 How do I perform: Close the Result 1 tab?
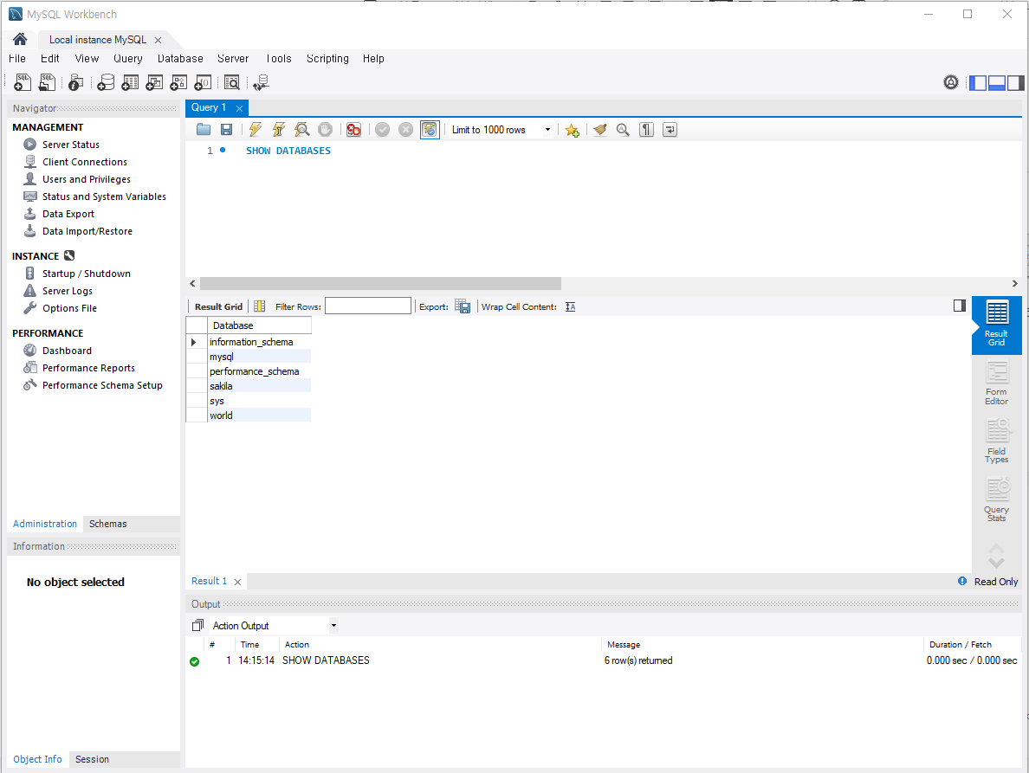click(x=237, y=582)
